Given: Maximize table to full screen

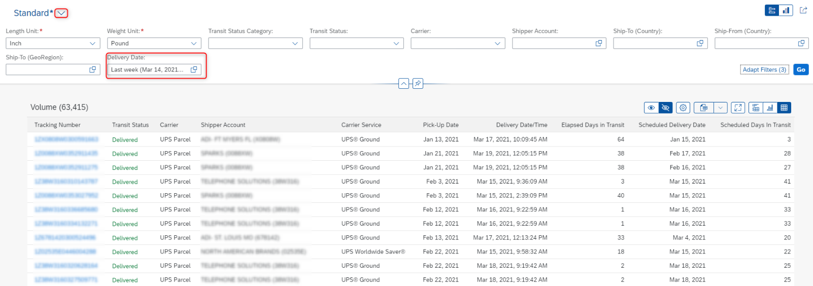Looking at the screenshot, I should pyautogui.click(x=738, y=108).
